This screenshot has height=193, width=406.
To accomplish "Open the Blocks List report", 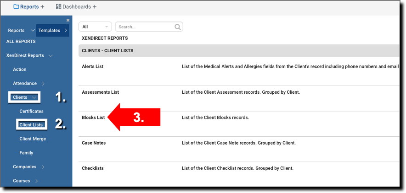I will point(93,118).
